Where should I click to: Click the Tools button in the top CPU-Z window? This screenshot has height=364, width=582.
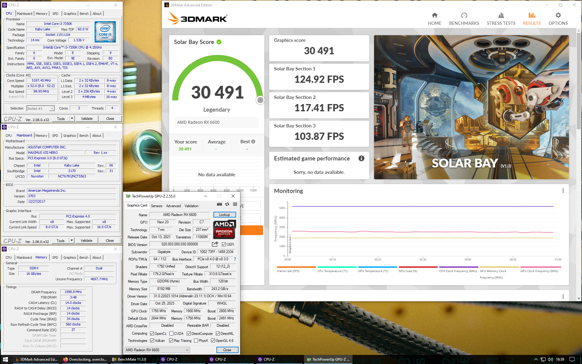coord(61,119)
